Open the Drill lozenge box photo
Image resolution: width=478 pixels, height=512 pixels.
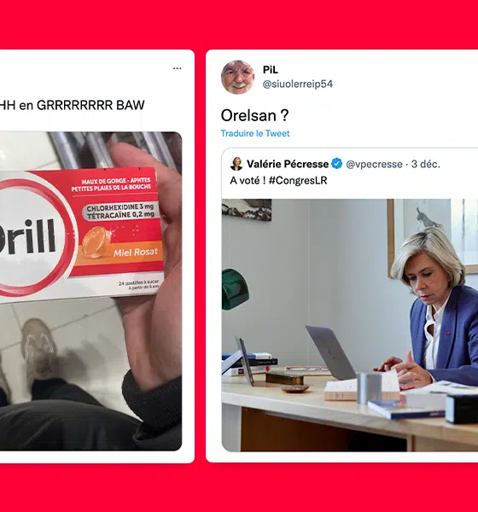(x=90, y=291)
